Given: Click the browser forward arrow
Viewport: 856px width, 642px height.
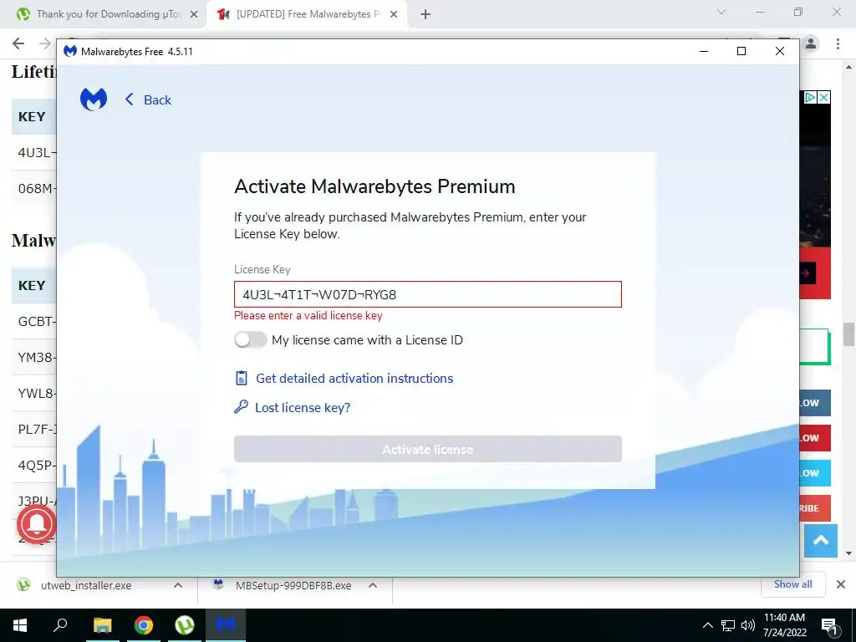Looking at the screenshot, I should [45, 43].
